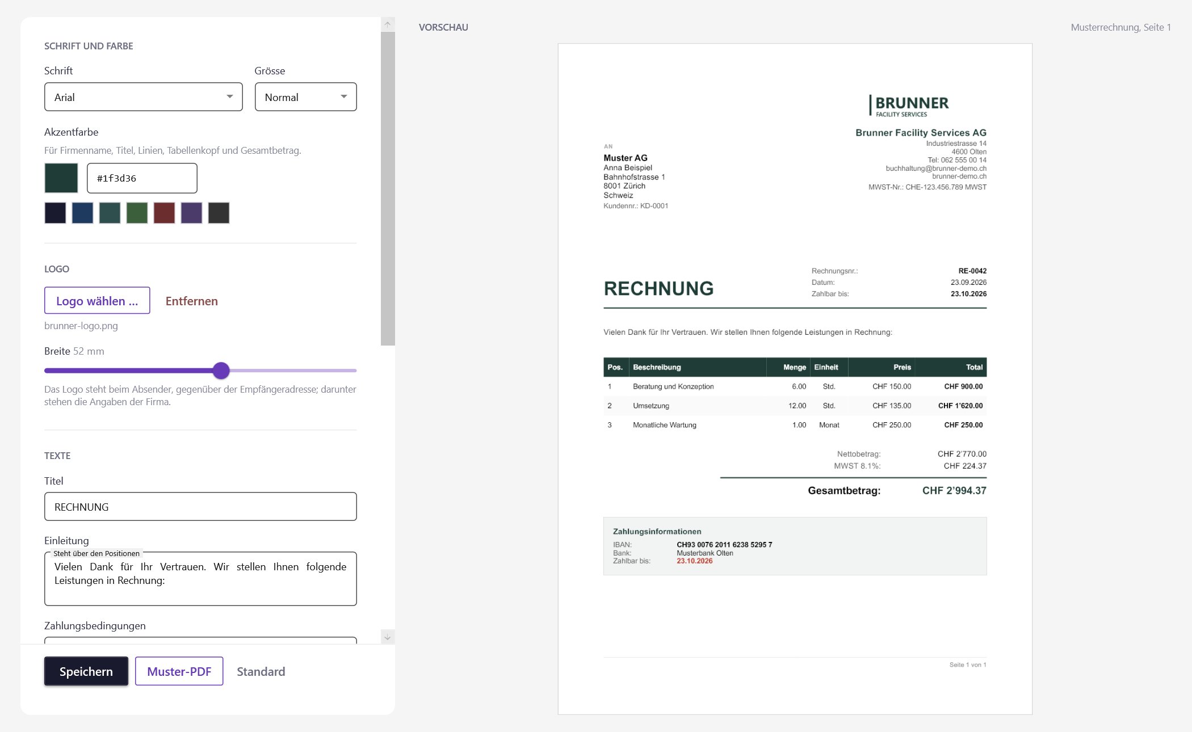Screen dimensions: 1192x732
Task: Click the logo Breite slider handle
Action: pos(221,371)
